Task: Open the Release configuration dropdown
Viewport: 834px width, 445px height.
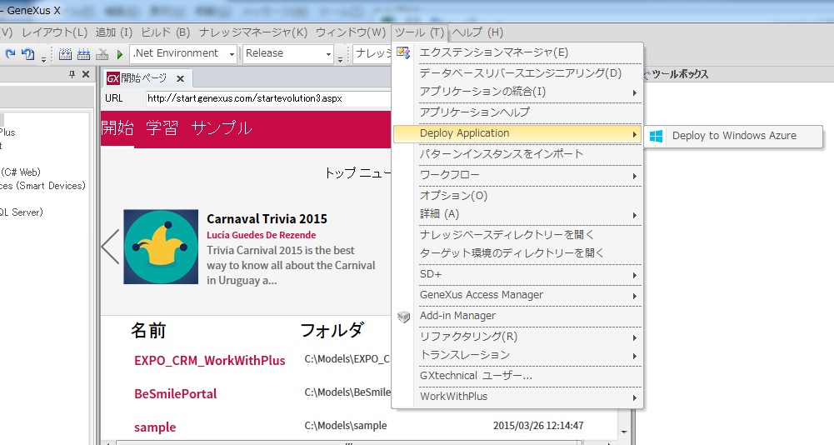Action: pos(287,54)
